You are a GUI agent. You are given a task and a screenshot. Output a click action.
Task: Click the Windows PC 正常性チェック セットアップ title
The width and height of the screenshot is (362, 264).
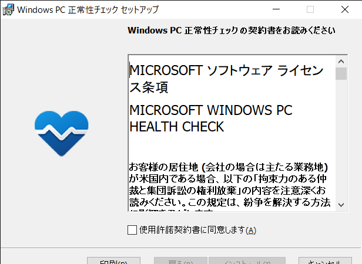click(88, 10)
